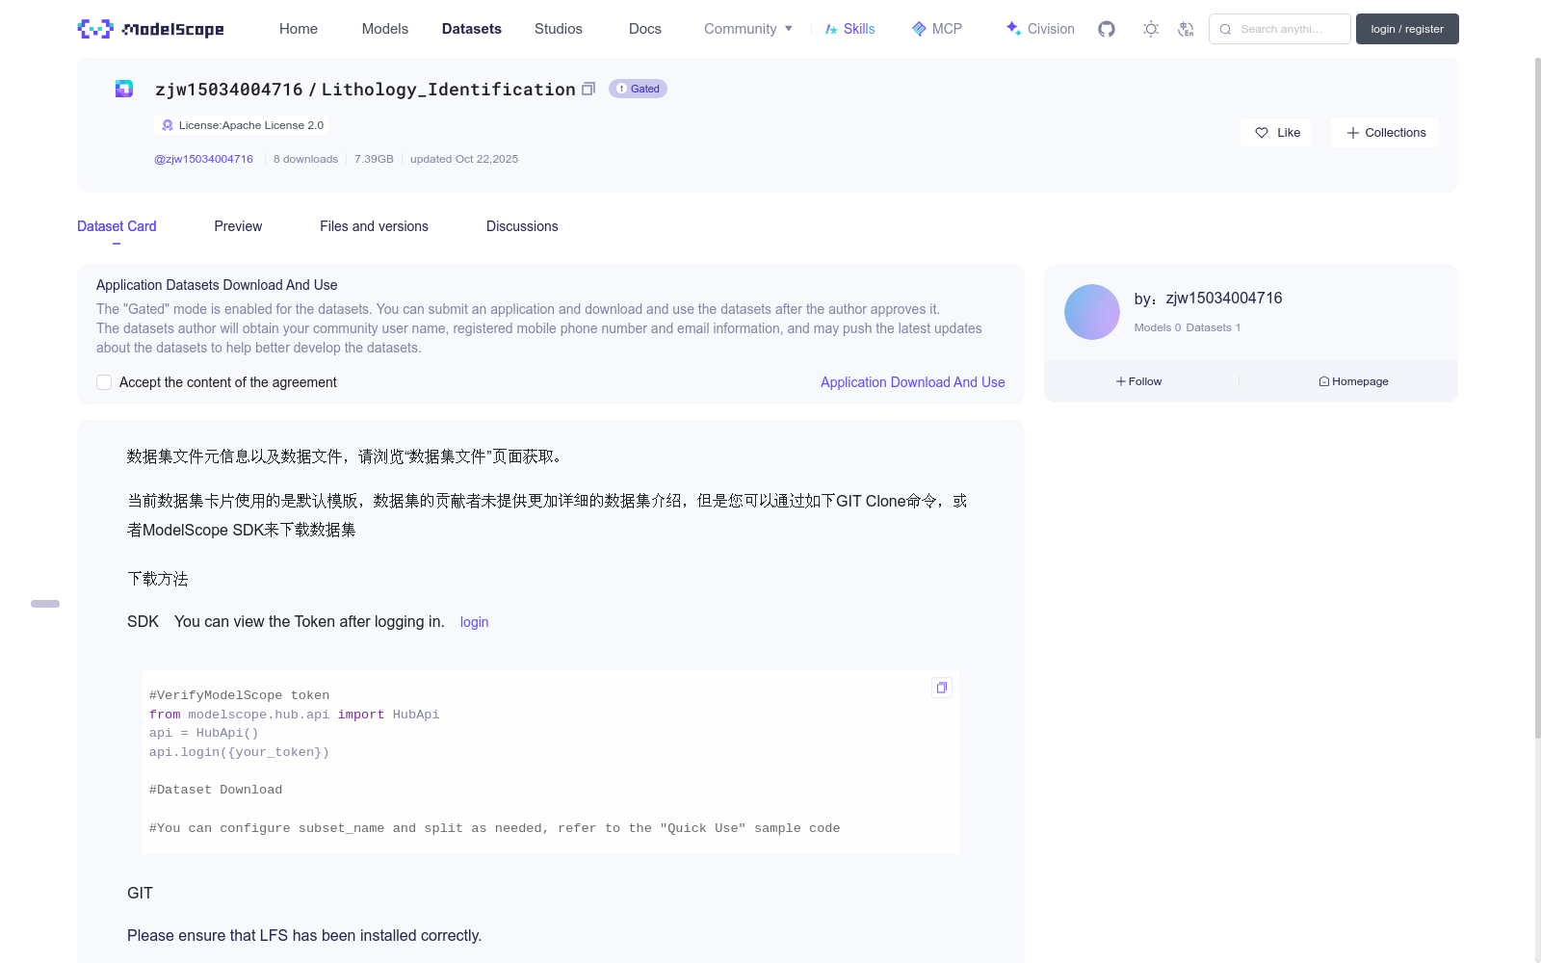Click the Lithology_Identification title text

(x=449, y=90)
